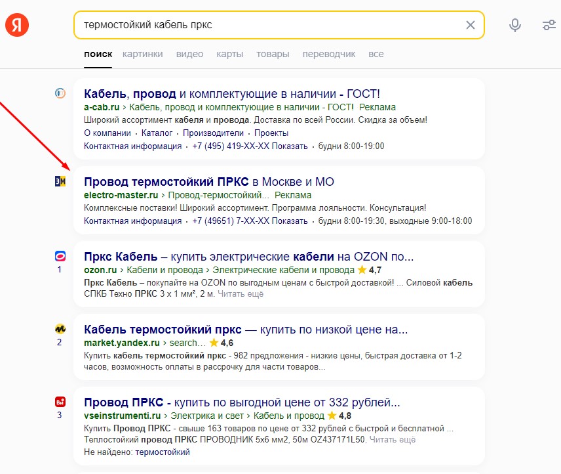The width and height of the screenshot is (561, 474).
Task: Click the Yandex Market favicon
Action: (60, 329)
